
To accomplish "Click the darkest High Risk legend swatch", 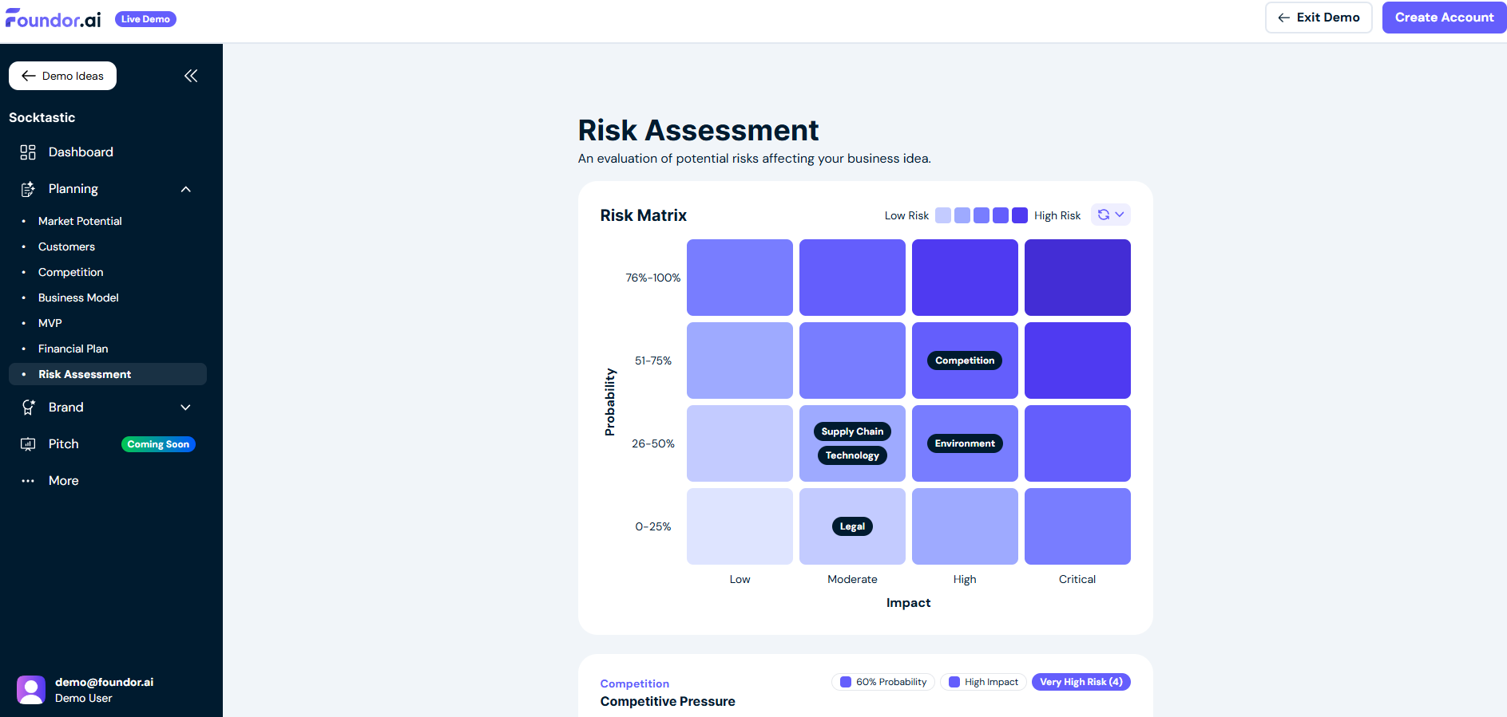I will click(1020, 215).
